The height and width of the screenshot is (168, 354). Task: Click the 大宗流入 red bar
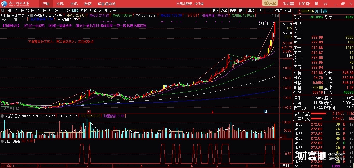(x=317, y=119)
